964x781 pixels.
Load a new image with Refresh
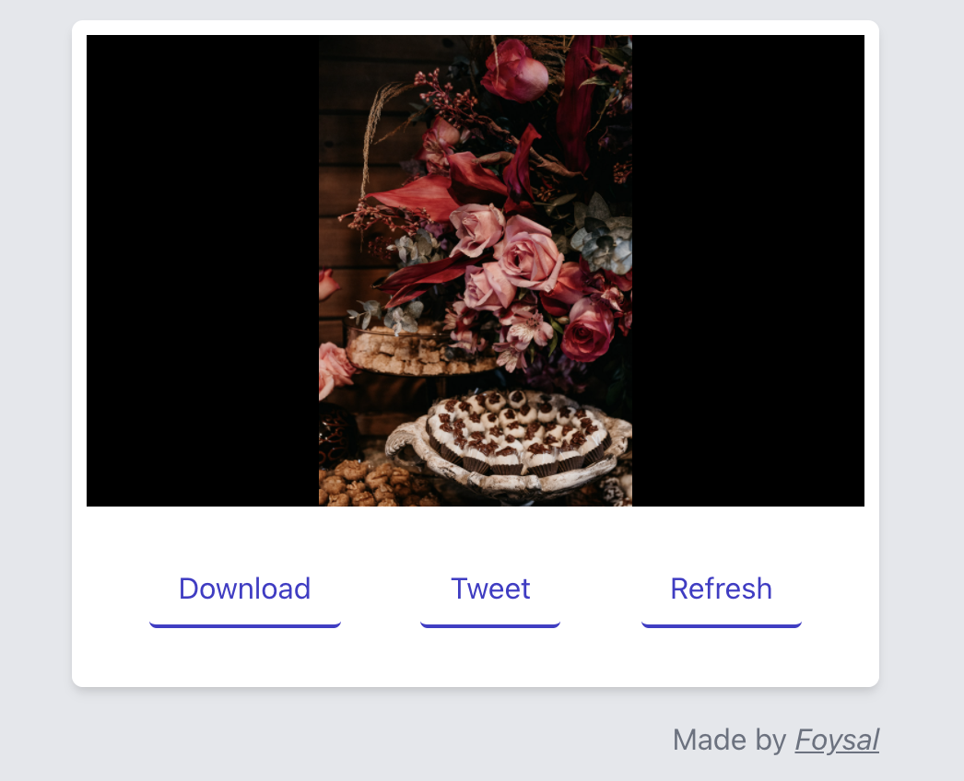(x=721, y=594)
